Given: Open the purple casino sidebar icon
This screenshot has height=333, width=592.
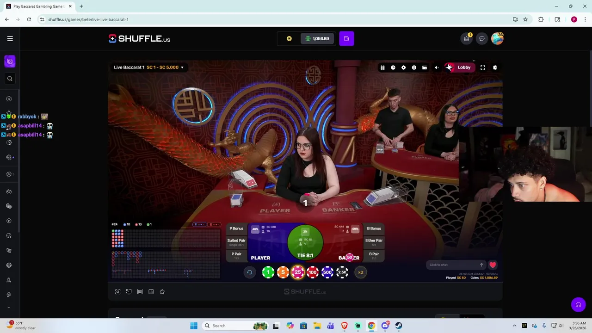Looking at the screenshot, I should click(x=10, y=61).
